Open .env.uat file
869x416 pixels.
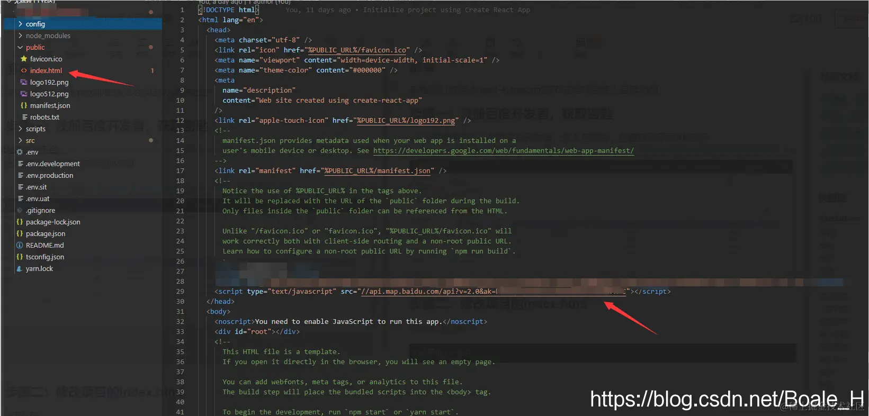click(x=38, y=198)
